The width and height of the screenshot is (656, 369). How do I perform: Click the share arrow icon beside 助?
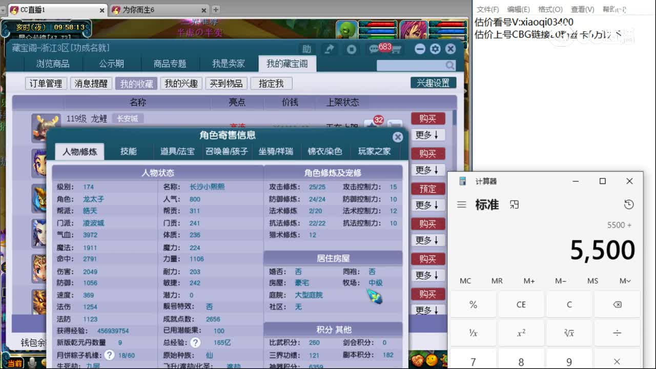click(x=329, y=49)
